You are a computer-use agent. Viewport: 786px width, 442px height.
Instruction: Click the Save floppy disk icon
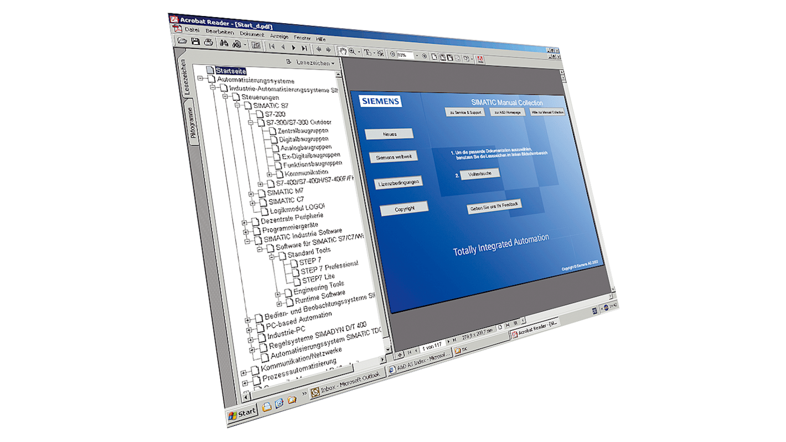(195, 42)
